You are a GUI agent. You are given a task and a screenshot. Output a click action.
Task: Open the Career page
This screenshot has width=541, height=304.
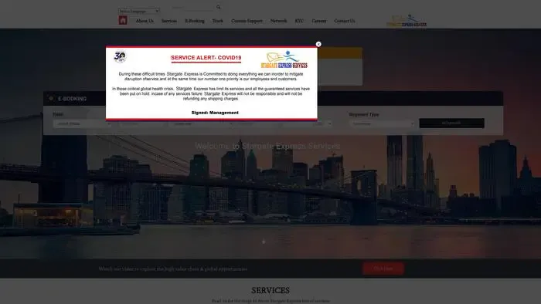[318, 21]
